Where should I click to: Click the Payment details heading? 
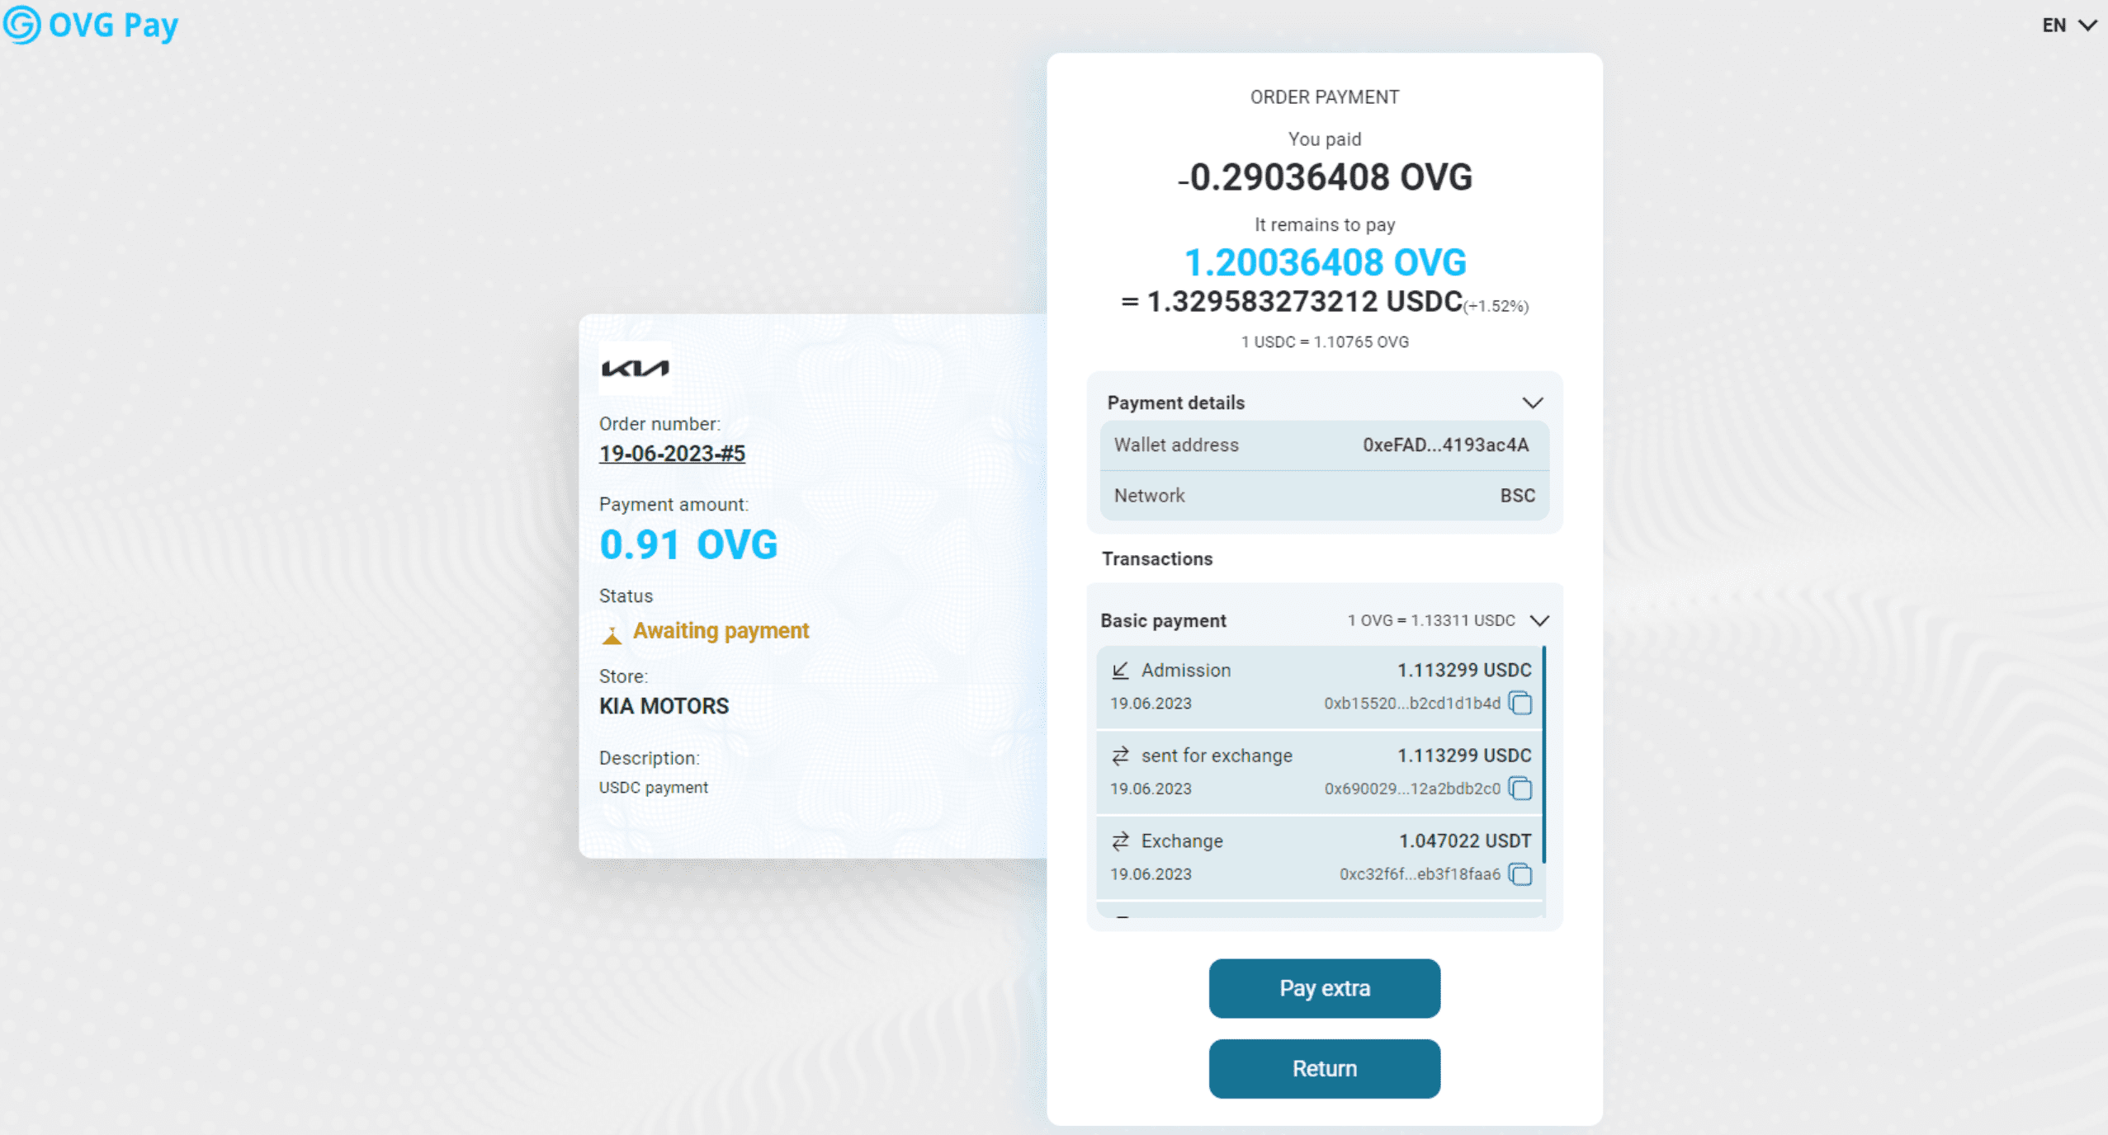tap(1176, 403)
